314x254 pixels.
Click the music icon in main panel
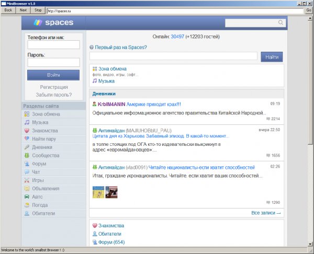[95, 81]
